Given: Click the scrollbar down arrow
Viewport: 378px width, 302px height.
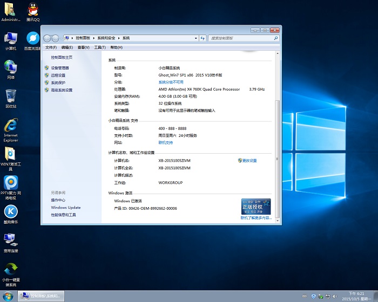Looking at the screenshot, I should tap(278, 221).
